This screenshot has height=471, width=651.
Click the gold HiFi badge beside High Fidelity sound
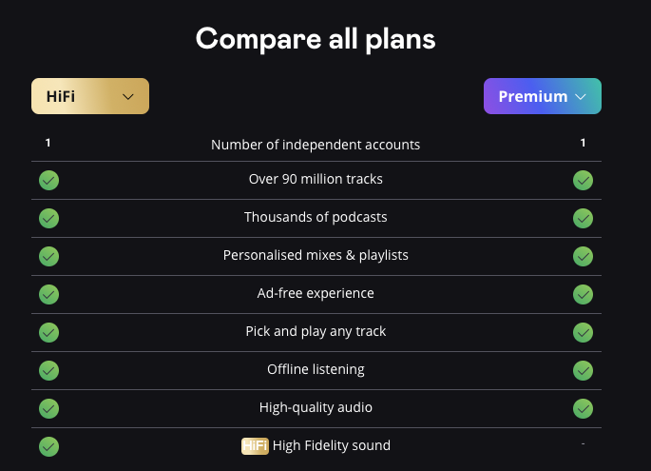pos(255,445)
